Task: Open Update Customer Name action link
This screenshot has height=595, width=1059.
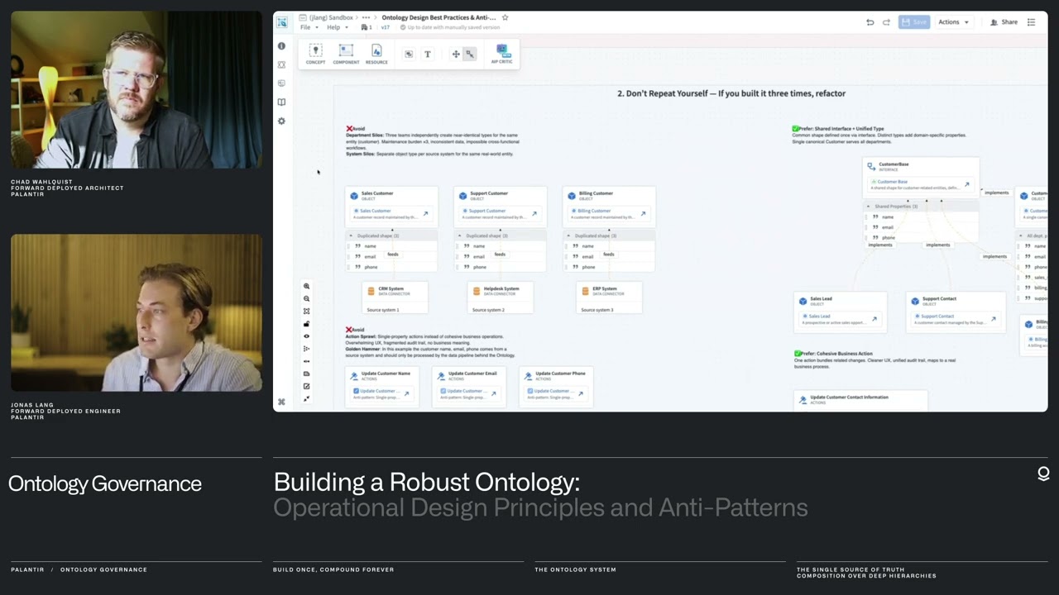Action: (x=406, y=393)
